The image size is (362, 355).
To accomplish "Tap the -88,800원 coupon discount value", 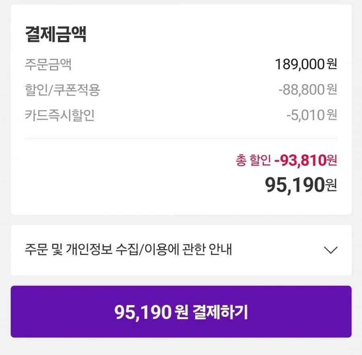I will 308,90.
